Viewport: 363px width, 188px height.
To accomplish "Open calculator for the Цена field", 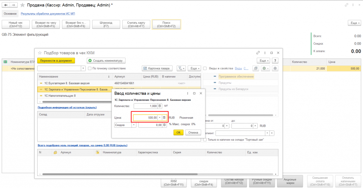I will [164, 118].
